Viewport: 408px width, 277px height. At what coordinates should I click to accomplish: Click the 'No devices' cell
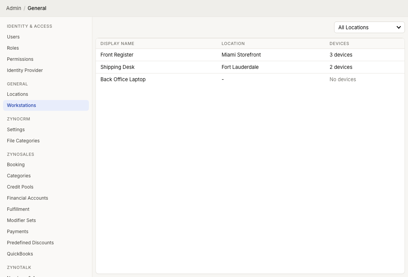(x=343, y=79)
